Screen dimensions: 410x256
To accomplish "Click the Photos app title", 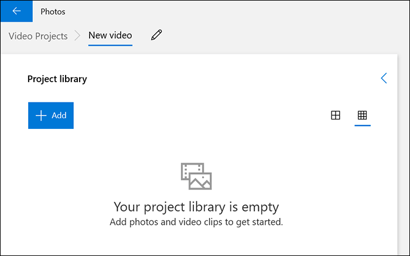I will point(53,11).
